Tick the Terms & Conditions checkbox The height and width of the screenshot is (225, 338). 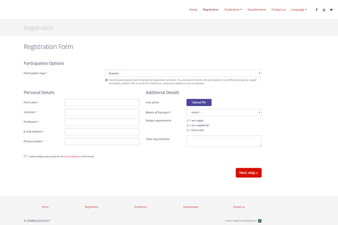25,156
